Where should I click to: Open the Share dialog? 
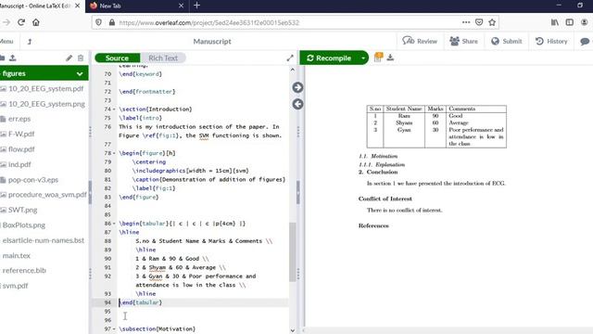(x=463, y=41)
